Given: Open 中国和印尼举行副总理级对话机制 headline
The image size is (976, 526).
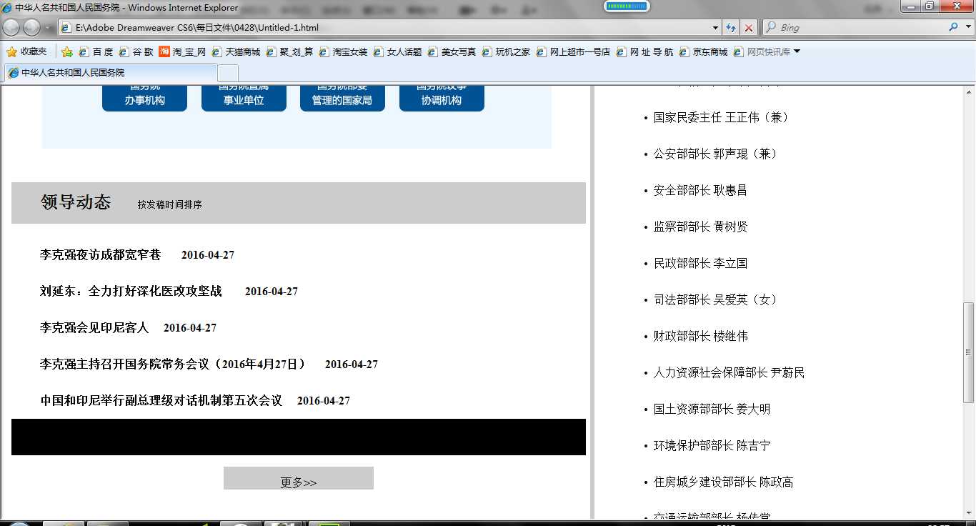Looking at the screenshot, I should click(161, 400).
